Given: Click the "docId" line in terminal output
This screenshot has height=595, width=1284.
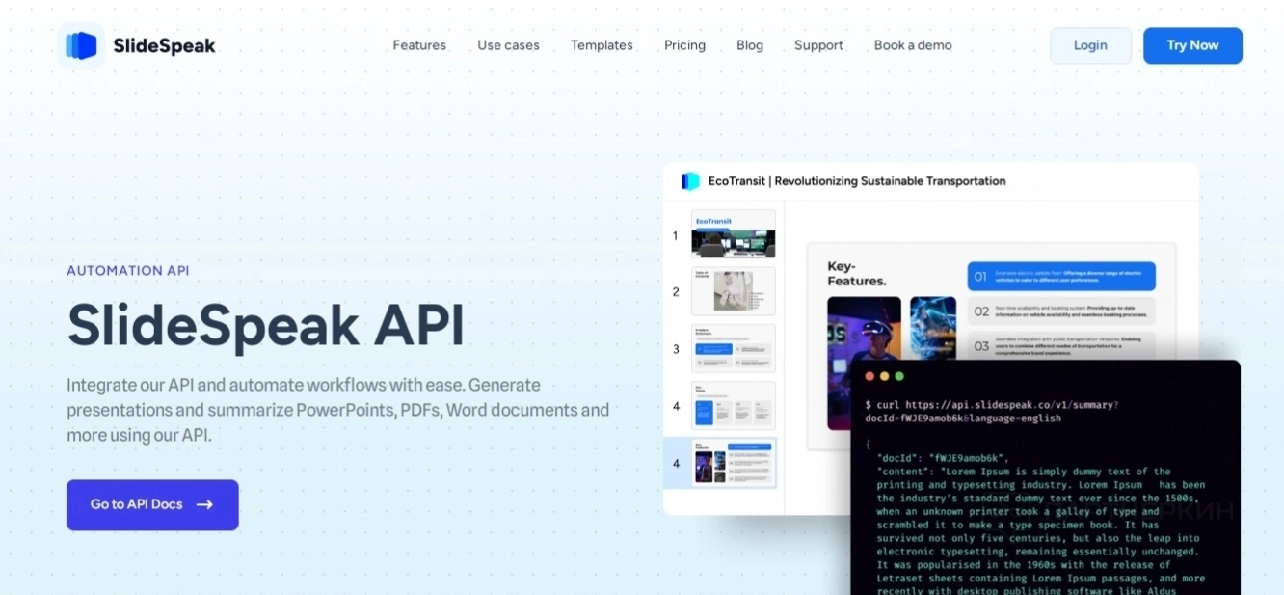Looking at the screenshot, I should click(x=943, y=458).
